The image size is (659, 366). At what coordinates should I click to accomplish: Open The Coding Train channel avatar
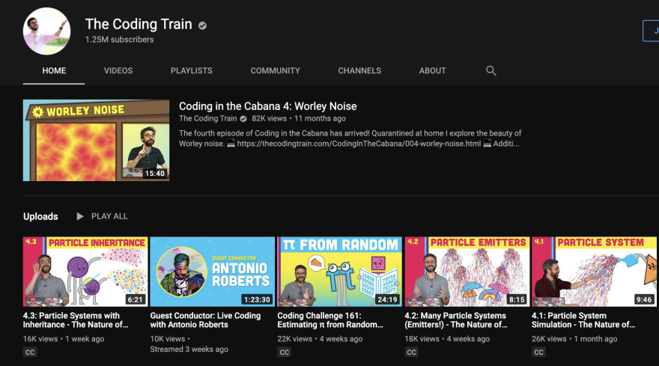[x=46, y=31]
